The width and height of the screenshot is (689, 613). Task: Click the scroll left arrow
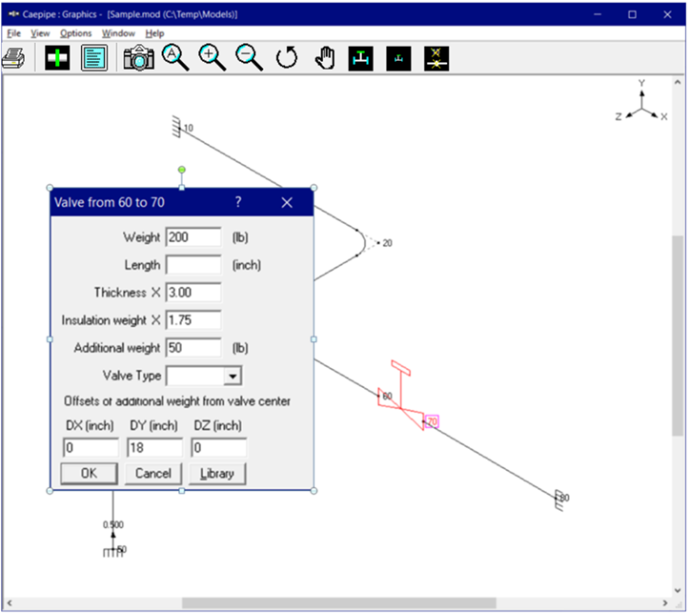[x=10, y=603]
